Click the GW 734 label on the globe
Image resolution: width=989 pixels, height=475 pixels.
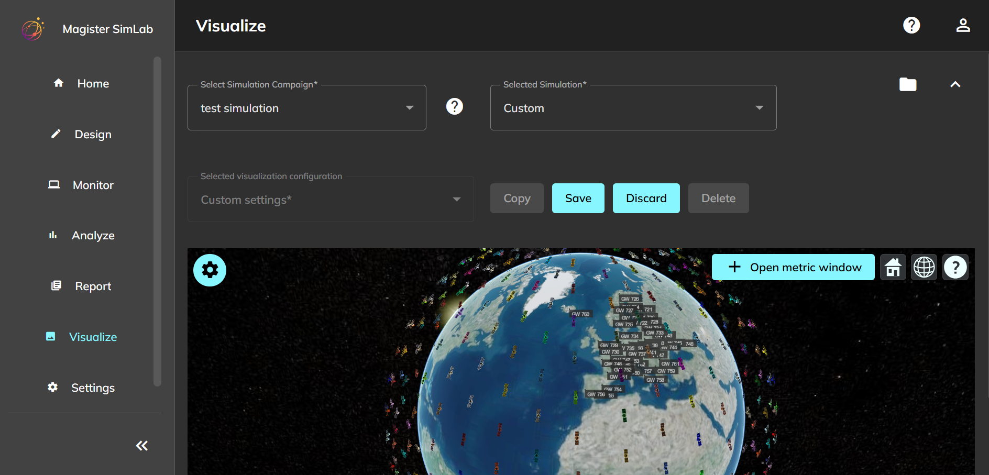pyautogui.click(x=630, y=336)
